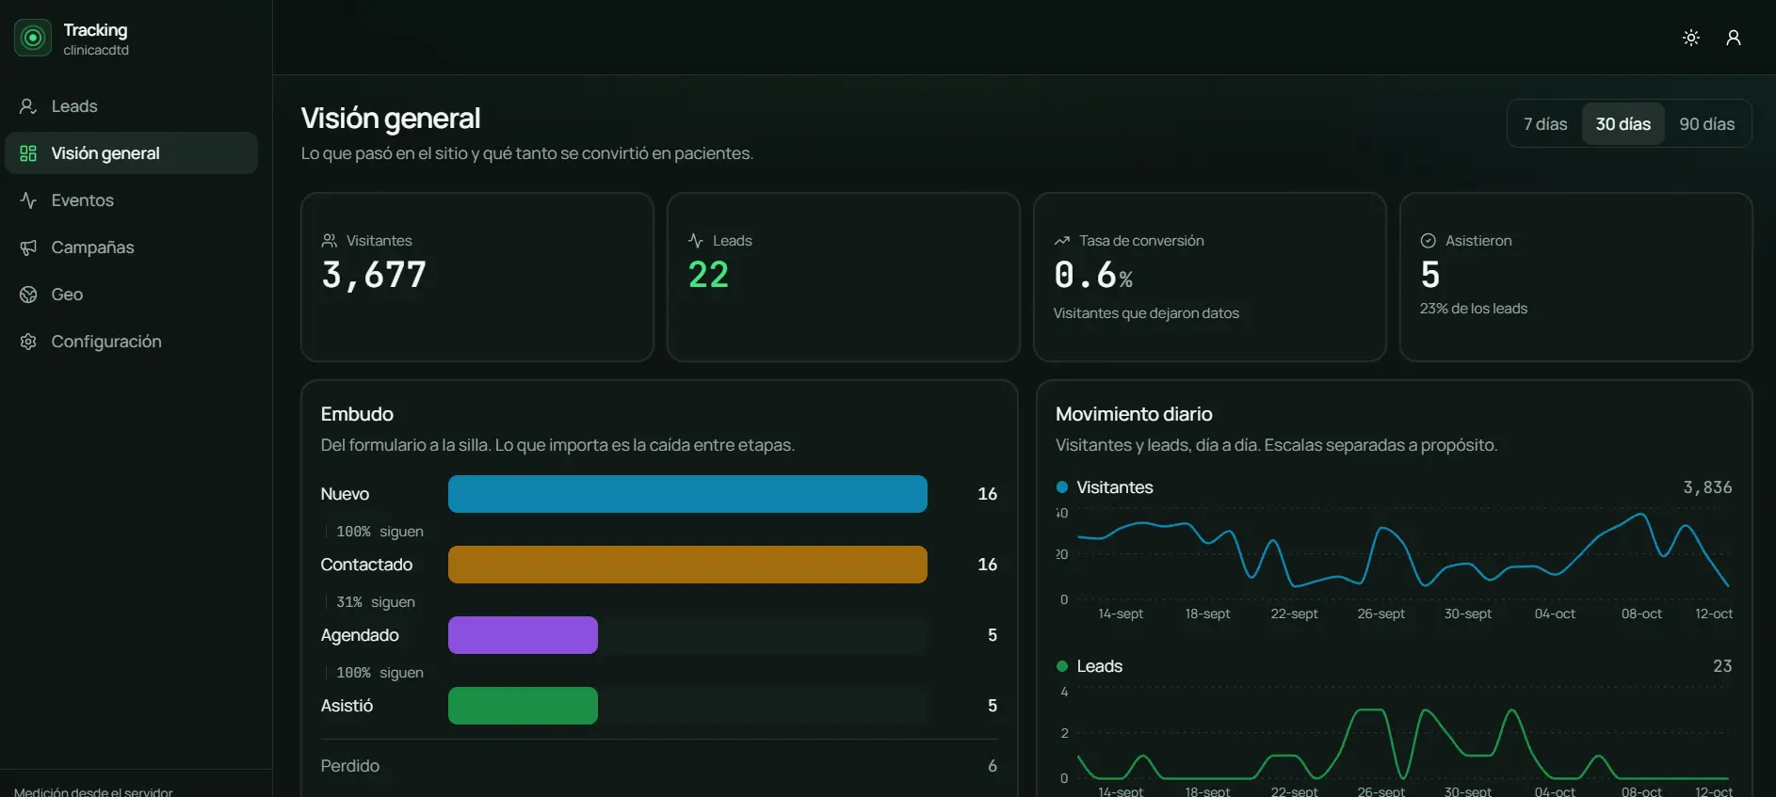Click the Embudo section heading
This screenshot has width=1776, height=797.
tap(357, 414)
